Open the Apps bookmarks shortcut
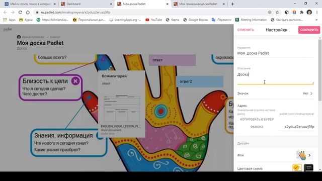This screenshot has height=181, width=322. point(9,20)
